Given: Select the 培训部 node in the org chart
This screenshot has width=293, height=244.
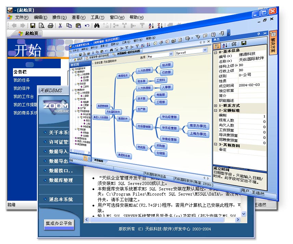Looking at the screenshot, I should [166, 65].
